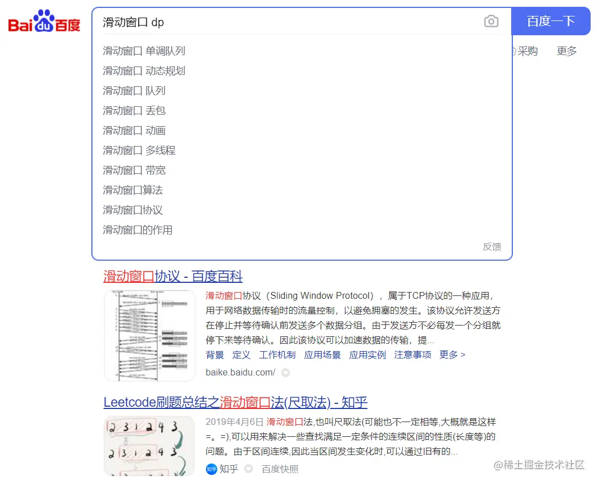Click baike.baidu.com/ source URL
The width and height of the screenshot is (598, 484).
240,373
